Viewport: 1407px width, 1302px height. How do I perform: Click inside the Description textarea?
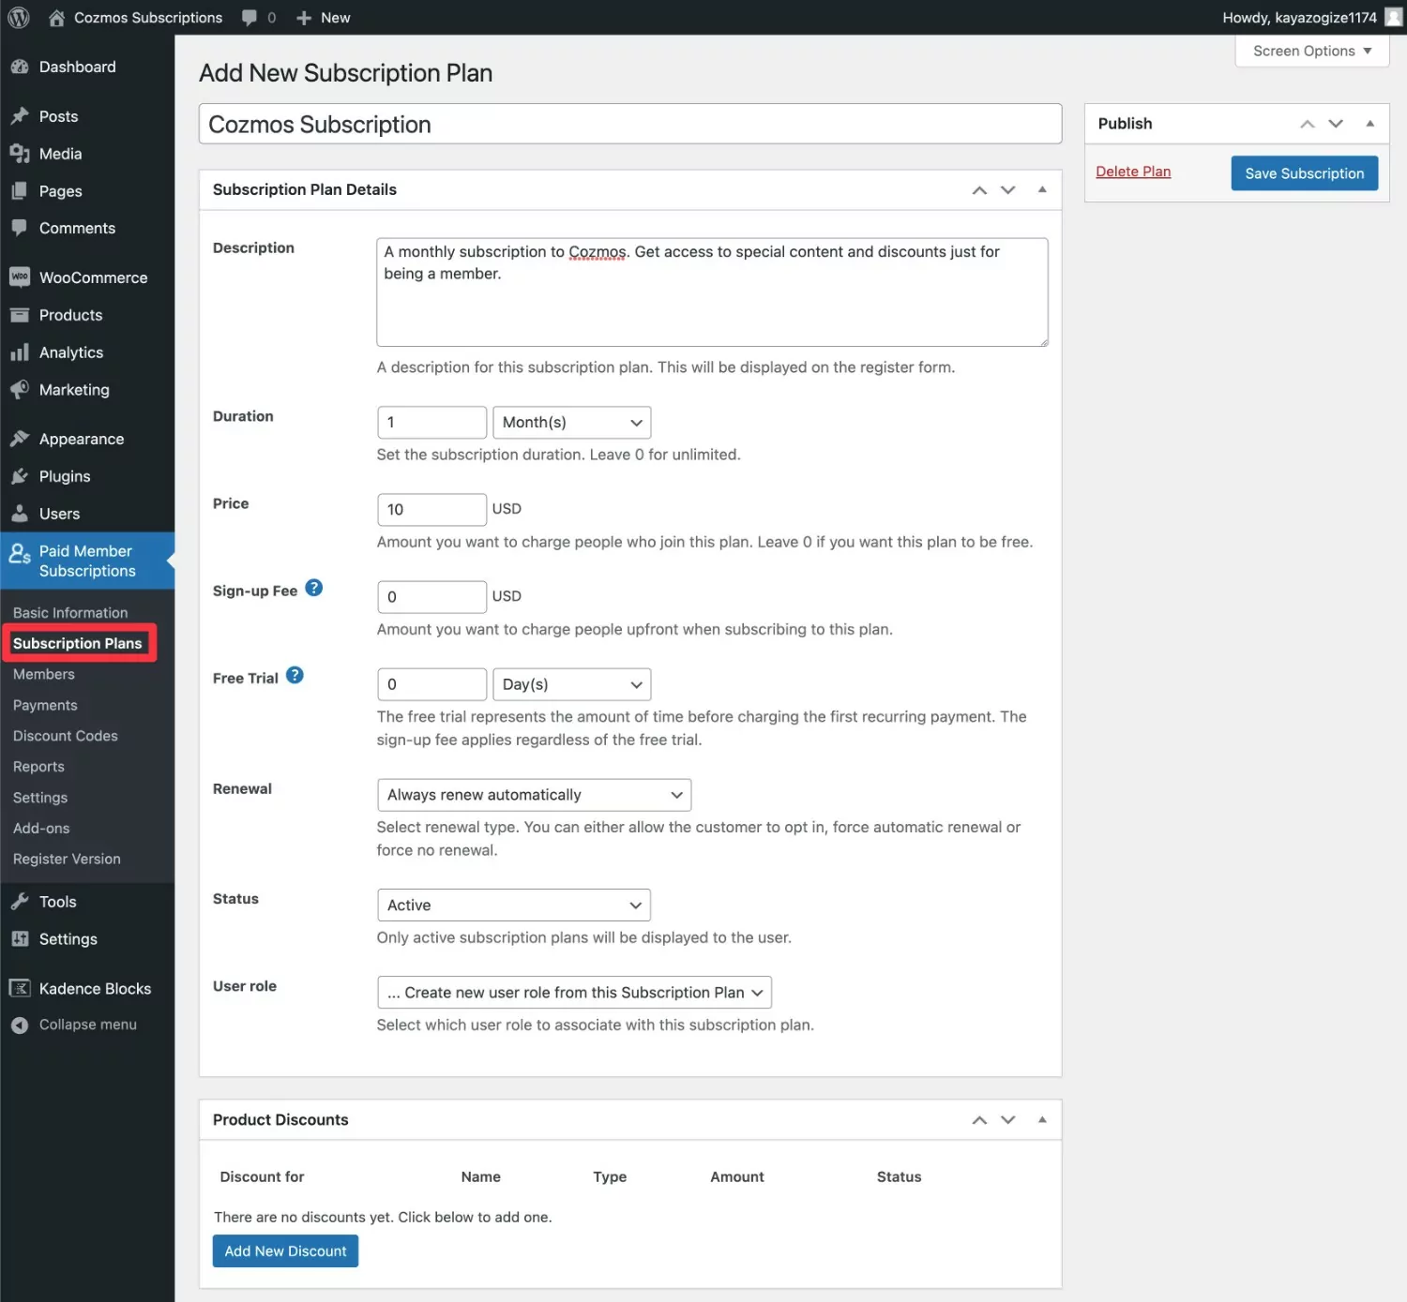712,292
